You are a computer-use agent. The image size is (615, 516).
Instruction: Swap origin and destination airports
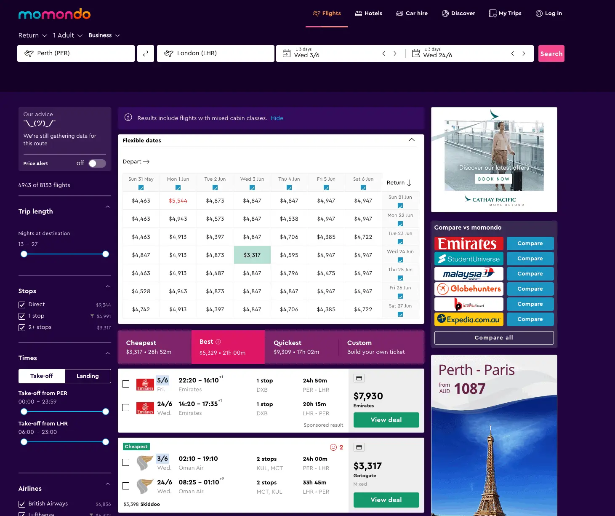point(145,53)
